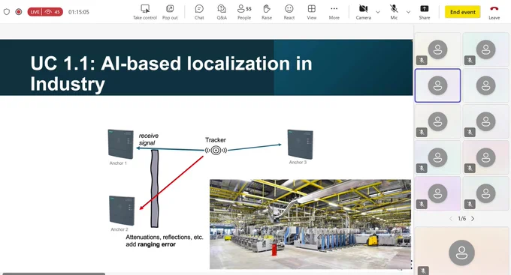Open the Chat panel
This screenshot has height=275, width=511.
point(199,12)
